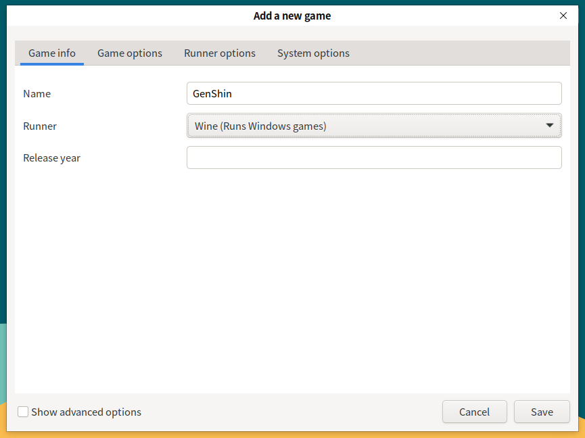The image size is (585, 438).
Task: Click the Add a new game title bar
Action: (292, 16)
